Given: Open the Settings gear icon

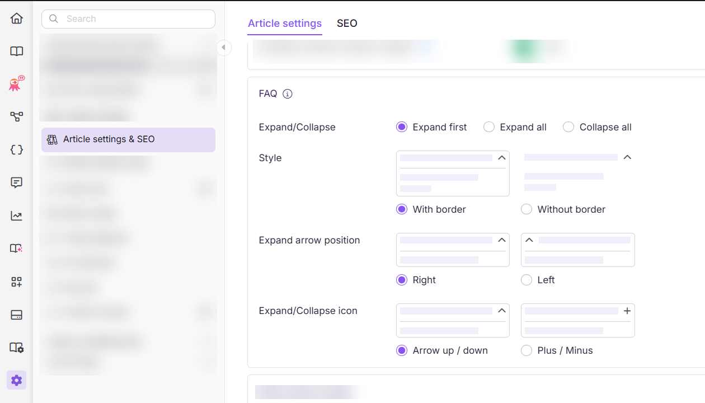Looking at the screenshot, I should [x=17, y=380].
